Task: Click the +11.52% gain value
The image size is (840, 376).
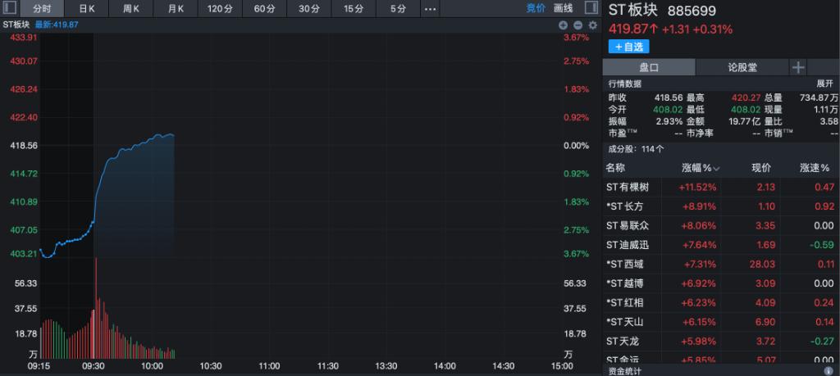Action: pos(697,188)
